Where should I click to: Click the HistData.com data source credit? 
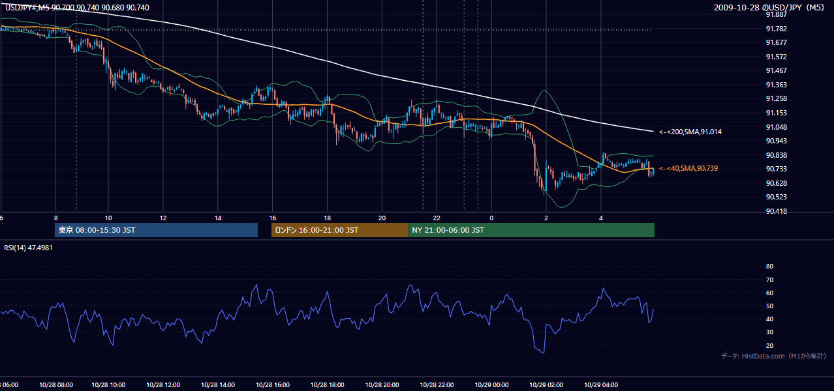773,356
